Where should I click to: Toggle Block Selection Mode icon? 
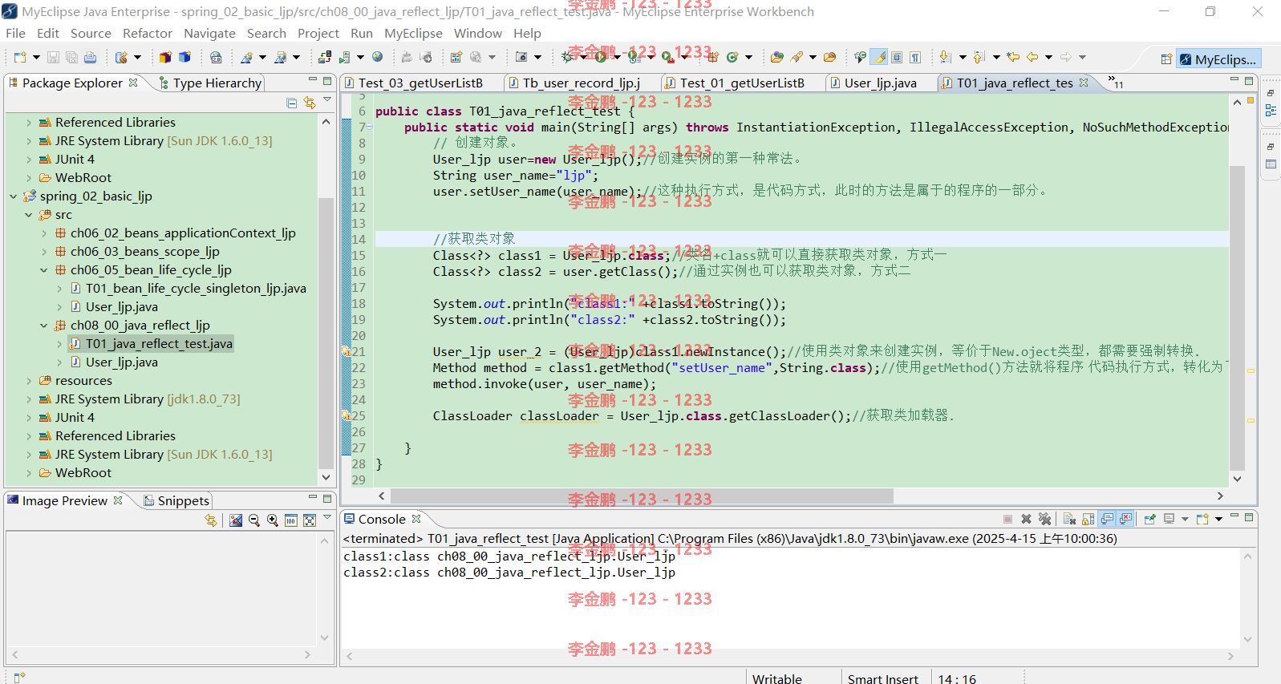[x=897, y=57]
